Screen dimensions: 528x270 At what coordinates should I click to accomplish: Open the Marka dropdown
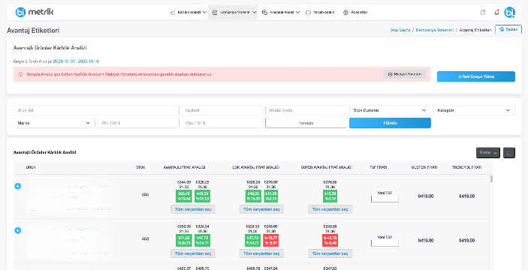click(x=54, y=123)
